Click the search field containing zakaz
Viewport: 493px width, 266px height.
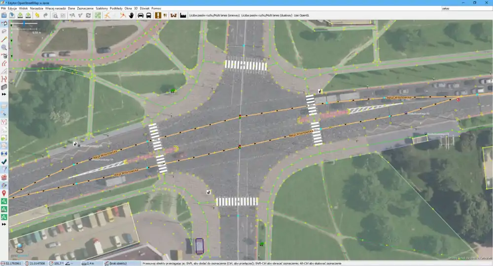click(x=466, y=8)
